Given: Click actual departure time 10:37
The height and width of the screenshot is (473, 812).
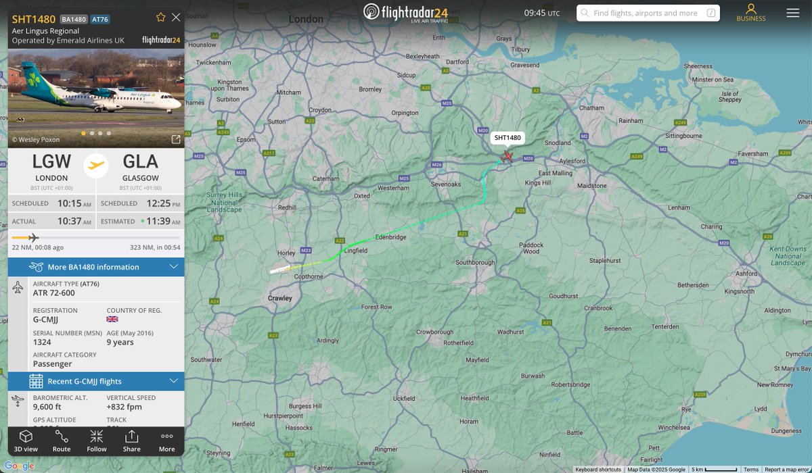Looking at the screenshot, I should click(x=74, y=222).
